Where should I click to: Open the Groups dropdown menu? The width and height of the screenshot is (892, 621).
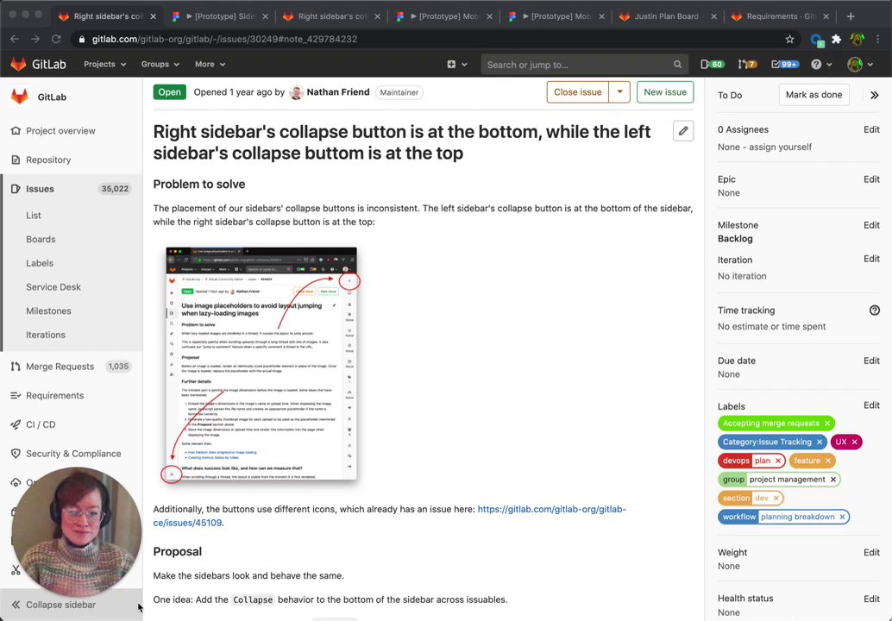coord(160,65)
